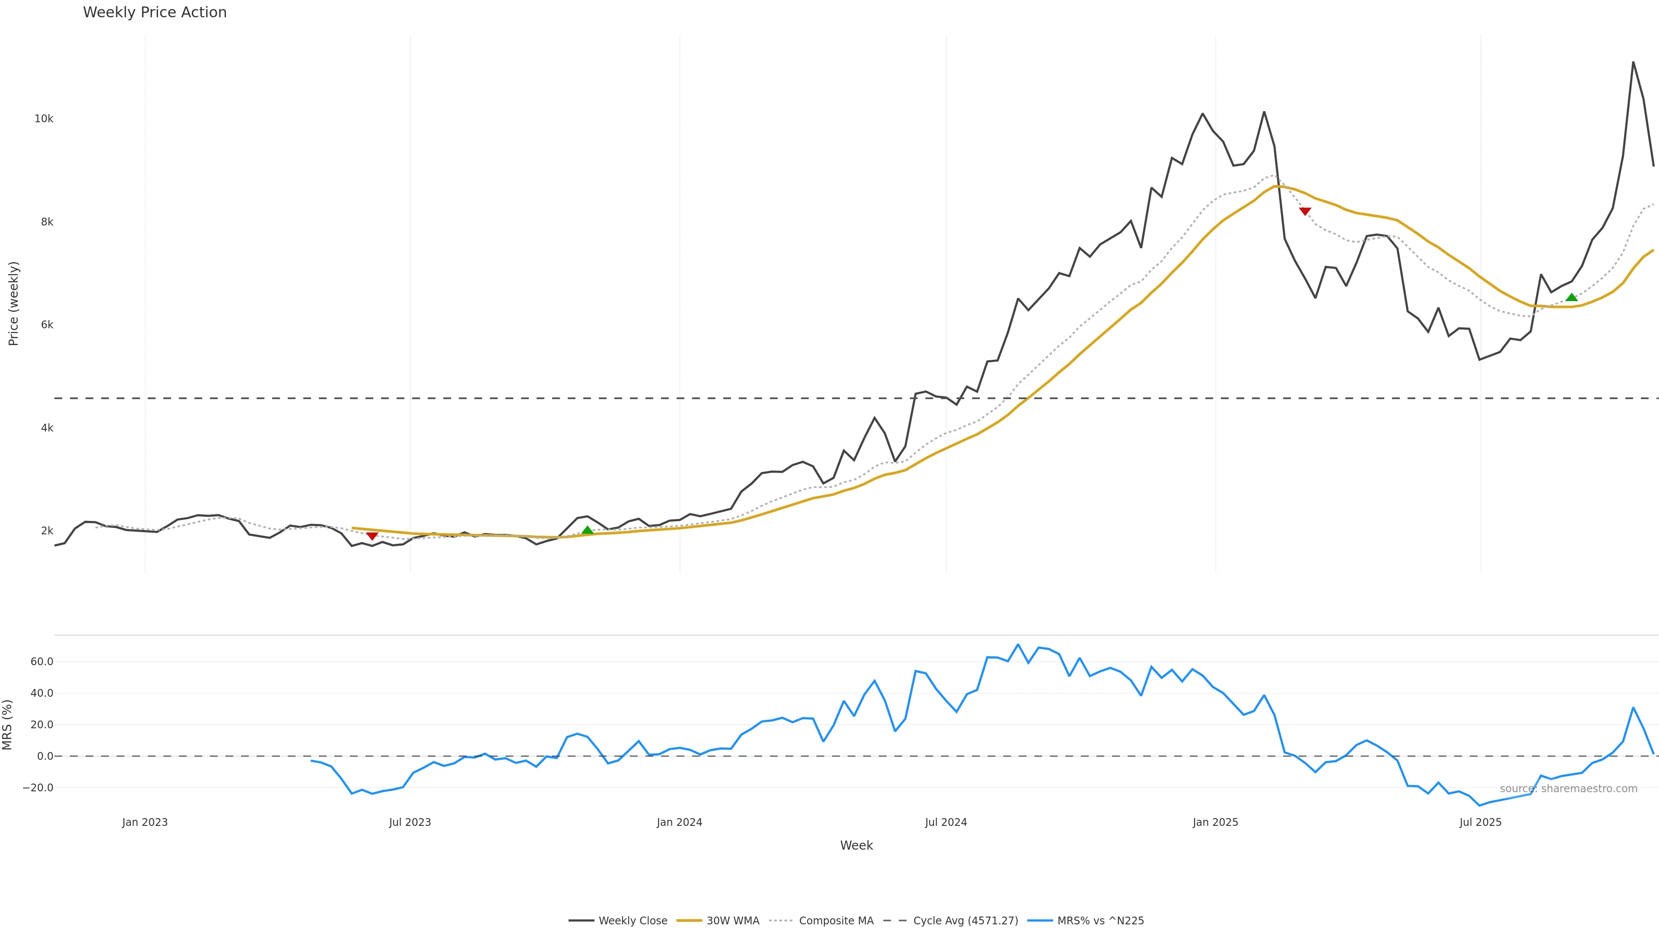The image size is (1659, 933).
Task: Click the dotted Composite MA legend line icon
Action: click(x=781, y=921)
